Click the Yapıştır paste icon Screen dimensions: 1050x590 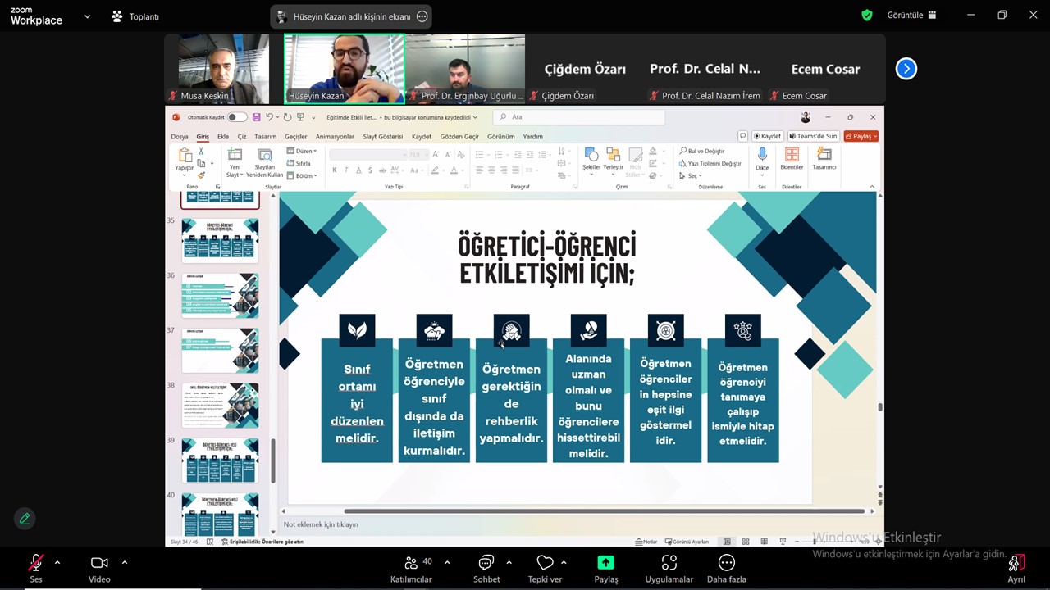185,156
